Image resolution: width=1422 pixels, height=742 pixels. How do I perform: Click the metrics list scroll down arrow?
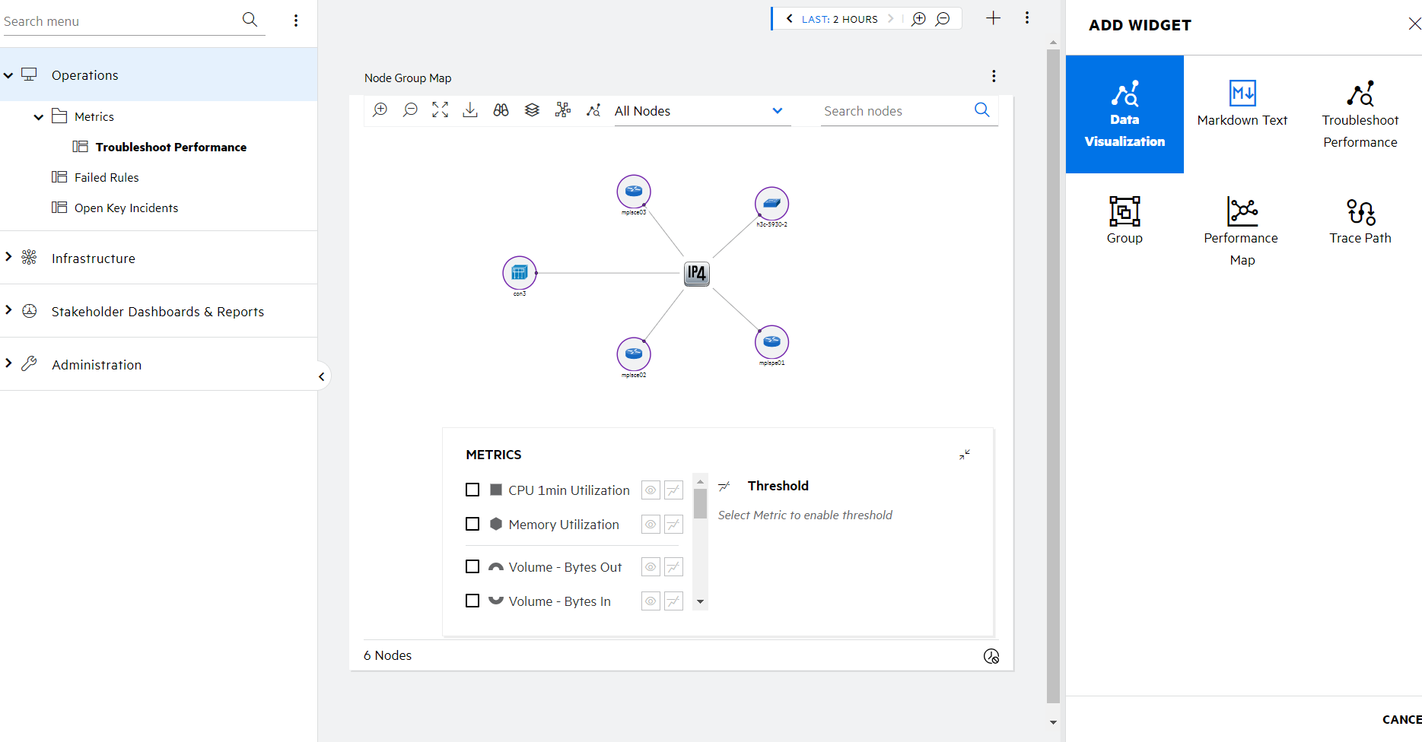tap(700, 602)
